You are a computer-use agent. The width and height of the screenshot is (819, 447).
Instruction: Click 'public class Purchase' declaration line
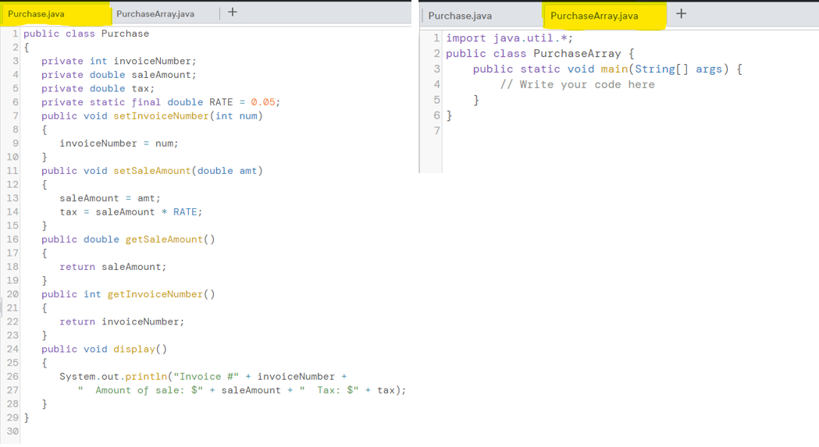point(86,34)
